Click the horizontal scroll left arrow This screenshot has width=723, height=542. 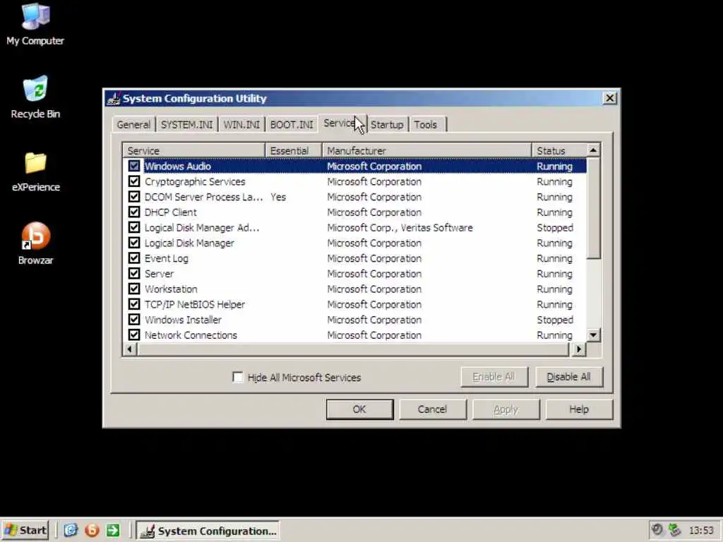click(x=130, y=349)
